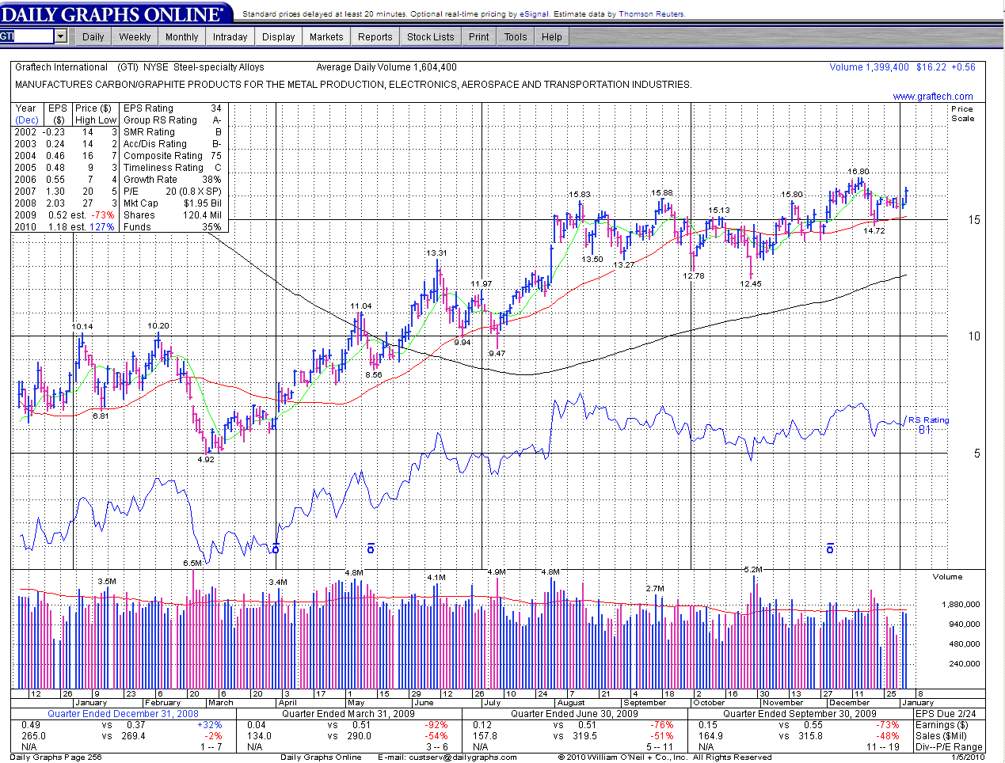Click the Print button
The height and width of the screenshot is (763, 1005).
click(478, 37)
